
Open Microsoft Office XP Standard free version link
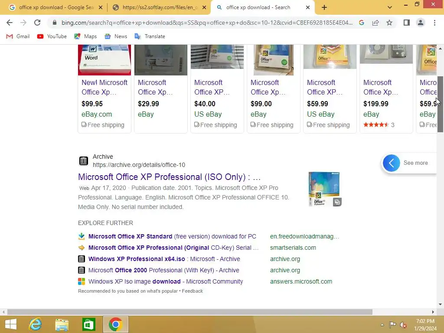click(x=172, y=236)
